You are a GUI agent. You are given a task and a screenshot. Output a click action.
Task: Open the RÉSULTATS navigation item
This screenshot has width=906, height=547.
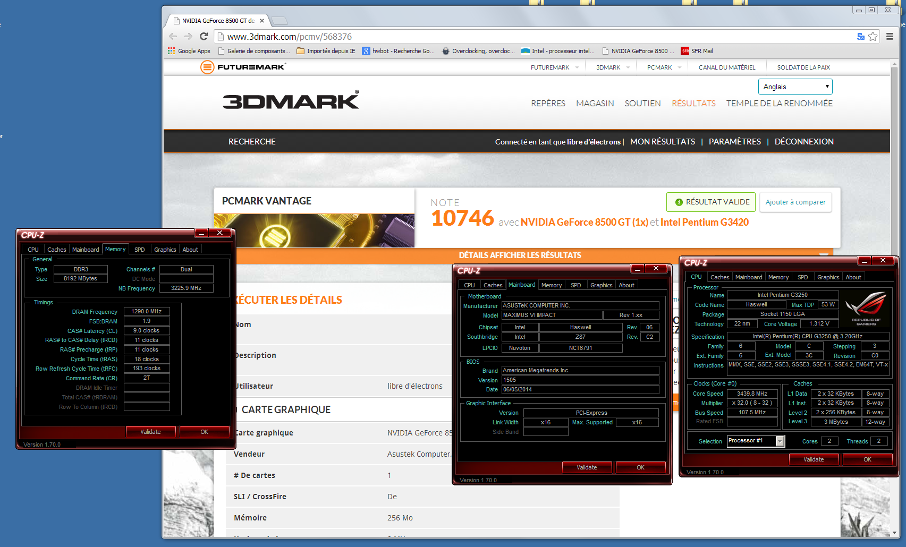click(693, 103)
